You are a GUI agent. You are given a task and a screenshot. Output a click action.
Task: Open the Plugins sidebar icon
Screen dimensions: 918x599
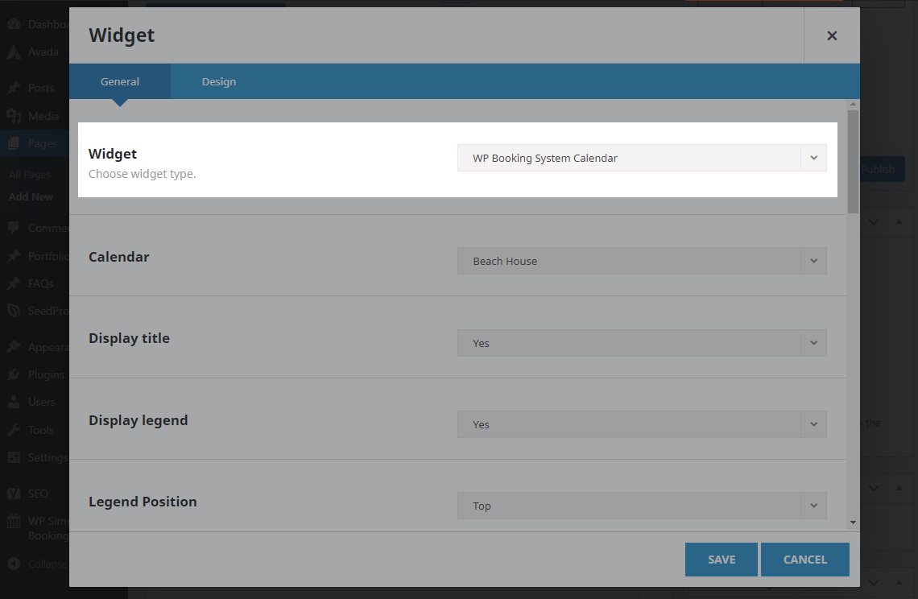point(14,374)
